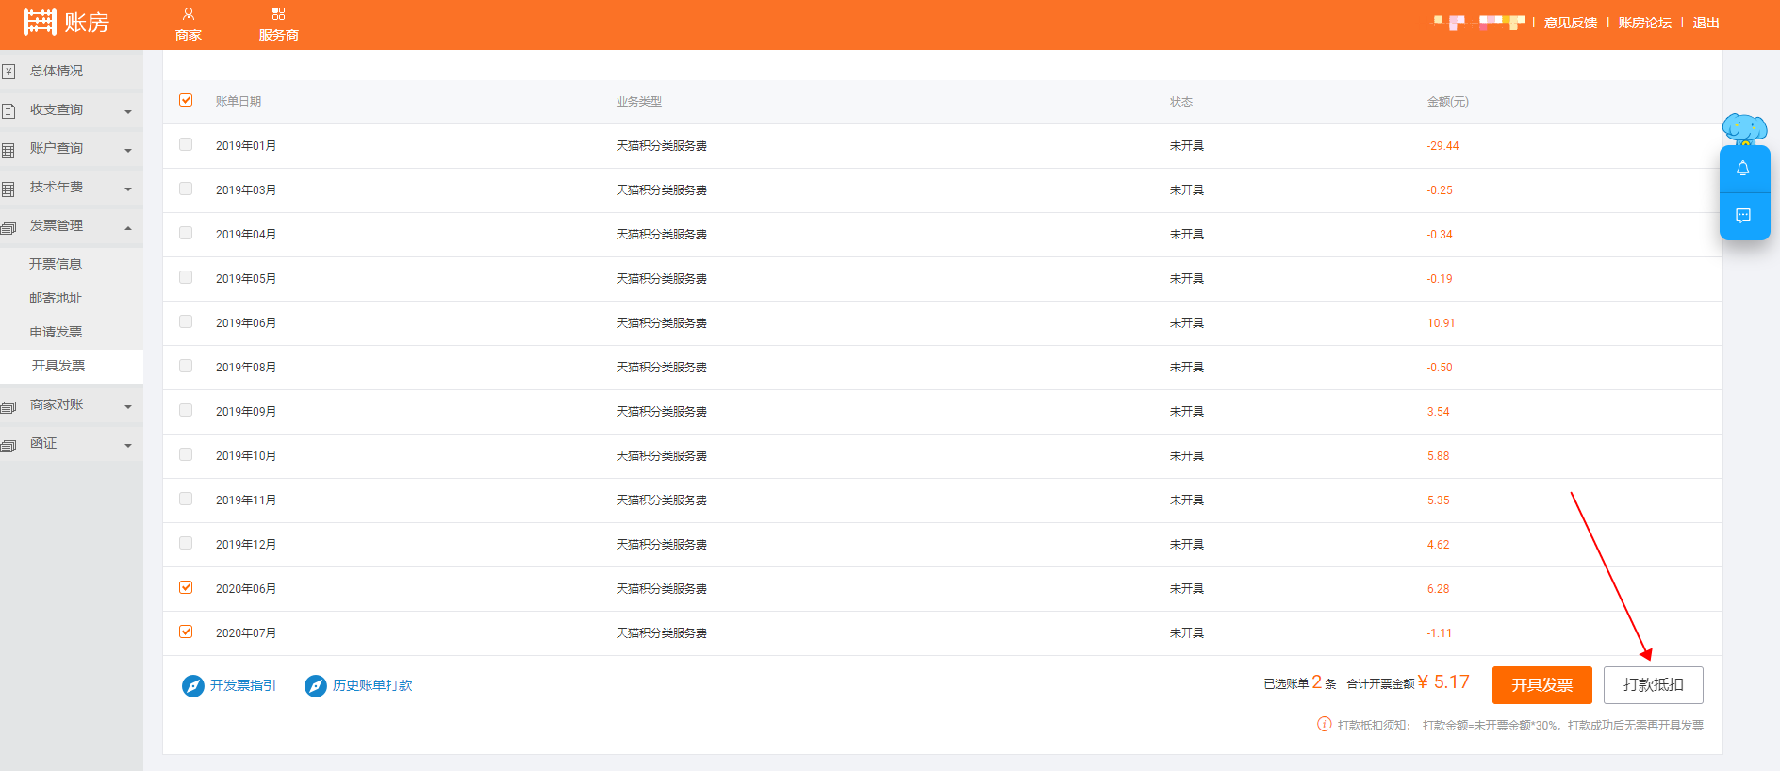
Task: Click the notification bell icon
Action: click(x=1743, y=169)
